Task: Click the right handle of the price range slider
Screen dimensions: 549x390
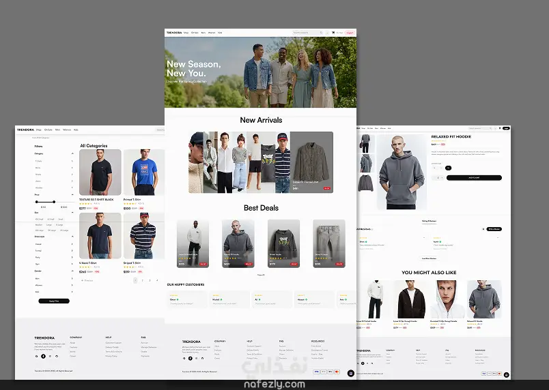Action: tap(54, 202)
